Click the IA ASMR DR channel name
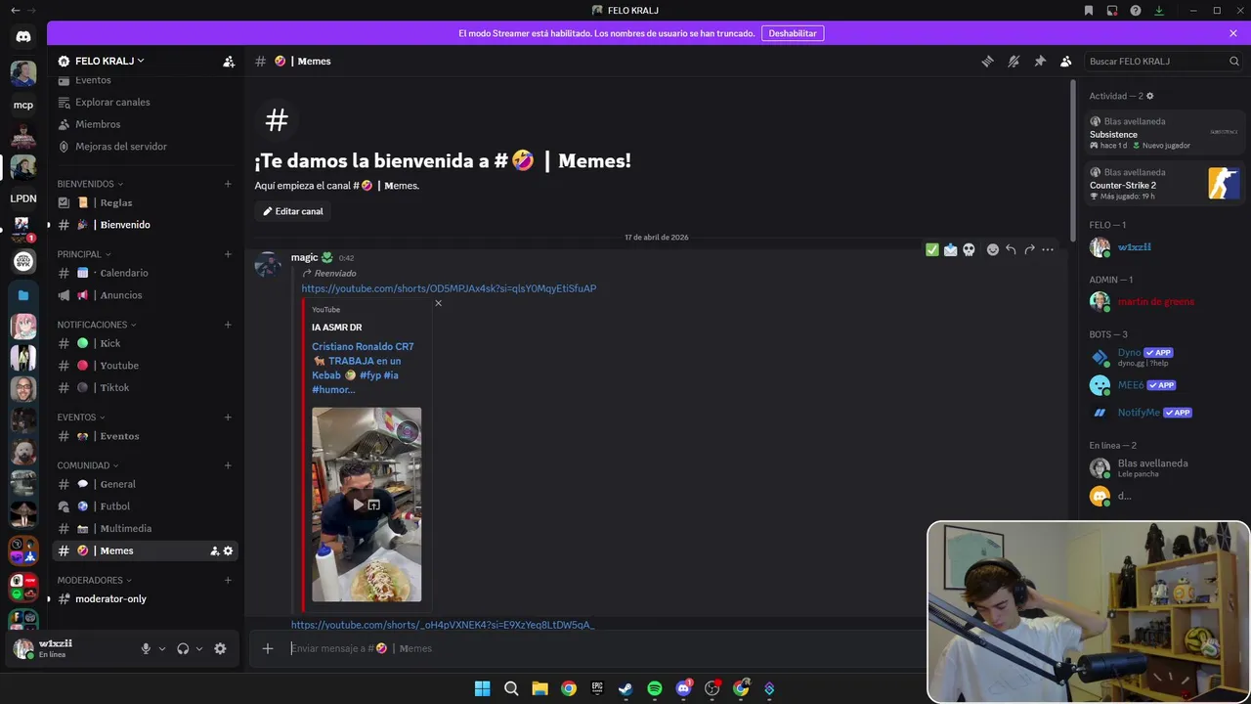 pos(336,328)
